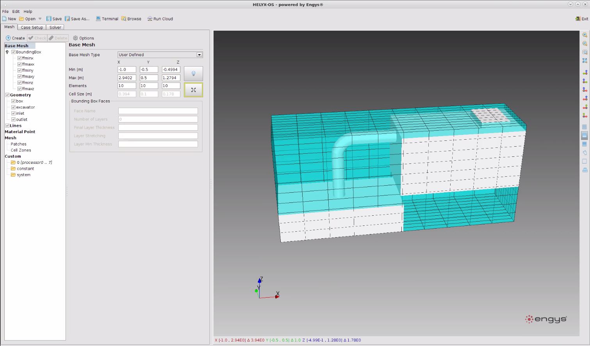Open the processor0..7 folder in Custom
590x346 pixels.
point(31,163)
